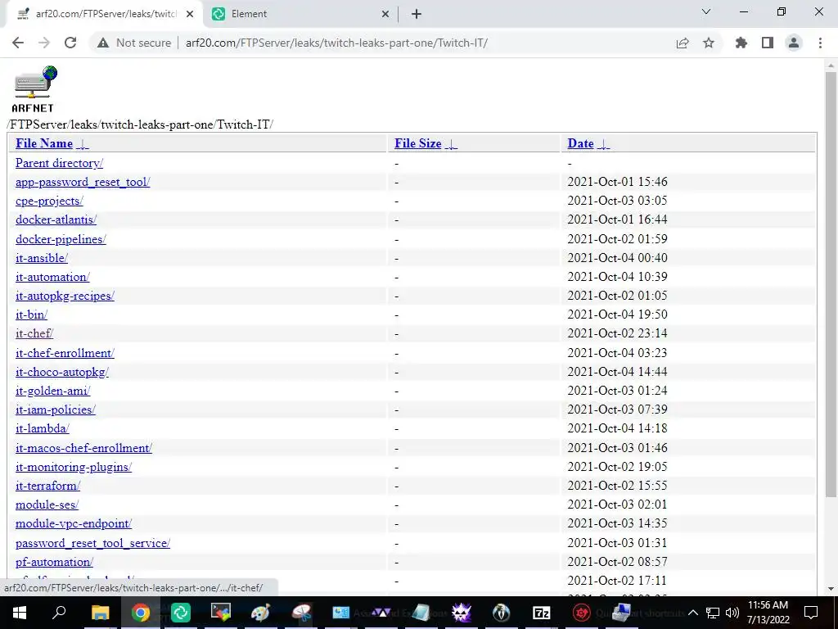Open the Parent directory link
This screenshot has height=629, width=838.
click(59, 163)
